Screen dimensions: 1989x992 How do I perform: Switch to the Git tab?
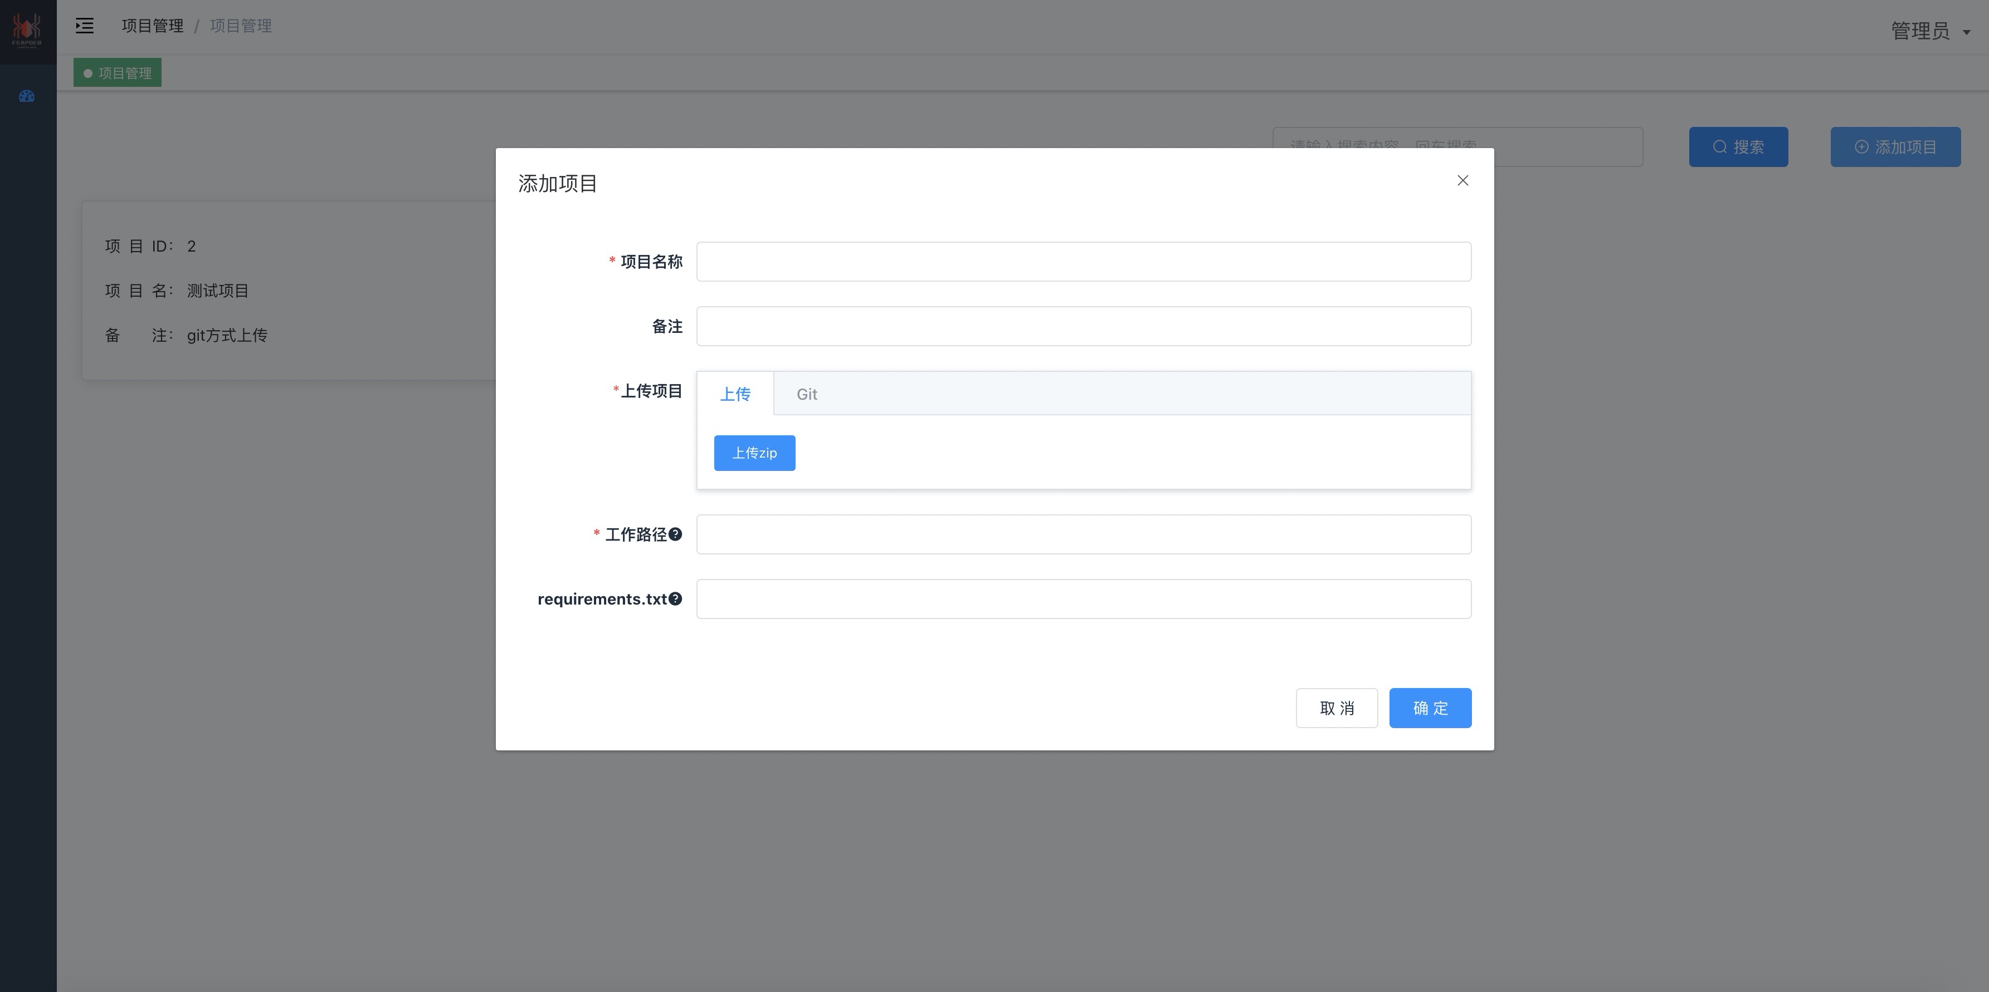[807, 394]
